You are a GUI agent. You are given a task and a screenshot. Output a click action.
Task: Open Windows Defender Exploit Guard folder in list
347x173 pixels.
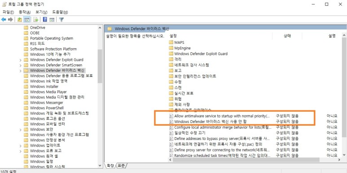[x=201, y=54]
